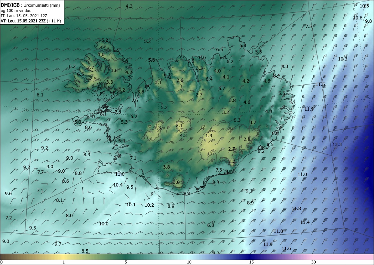Click the 5.9 value in the north
The width and height of the screenshot is (374, 265).
(x=243, y=45)
